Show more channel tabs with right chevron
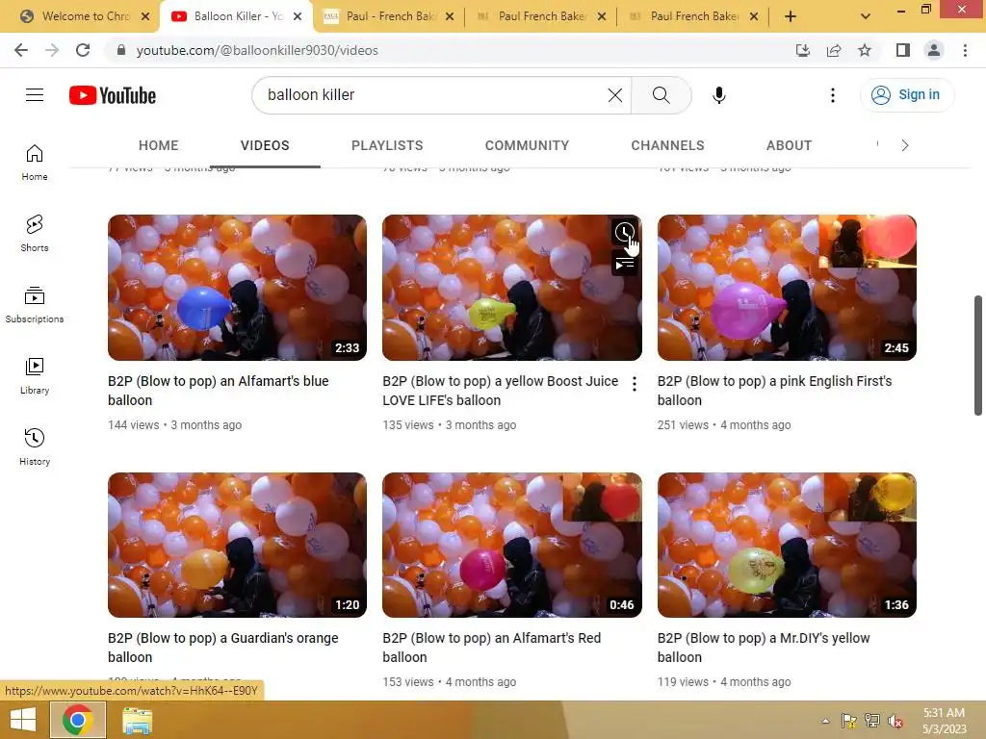The image size is (986, 739). tap(905, 146)
